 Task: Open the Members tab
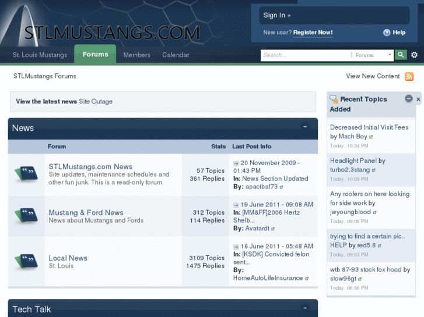click(137, 55)
